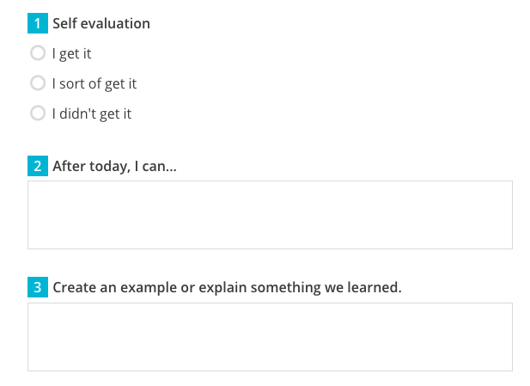This screenshot has width=530, height=386.
Task: Click the word "evaluation" in question 1 heading
Action: click(115, 23)
